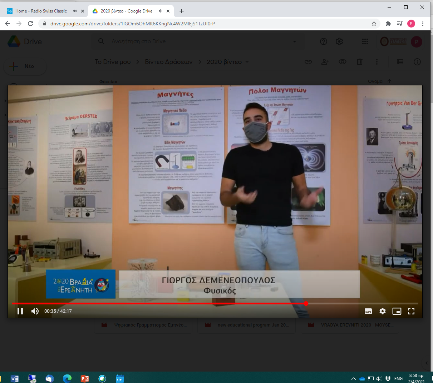
Task: Click the address bar URL
Action: [132, 24]
